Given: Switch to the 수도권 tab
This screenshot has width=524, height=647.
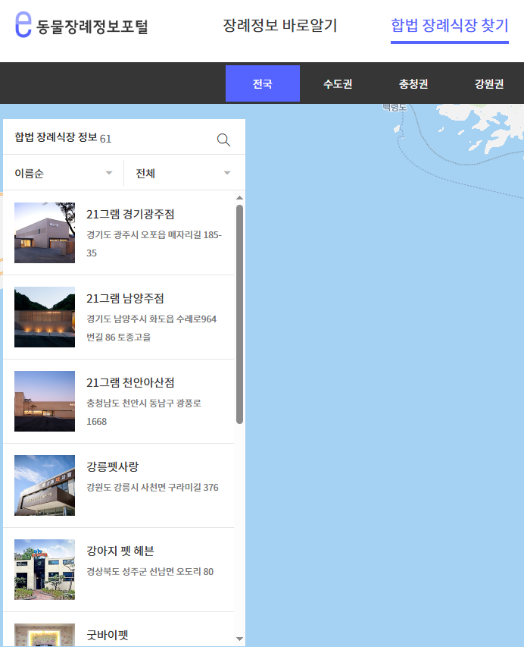Looking at the screenshot, I should [338, 83].
